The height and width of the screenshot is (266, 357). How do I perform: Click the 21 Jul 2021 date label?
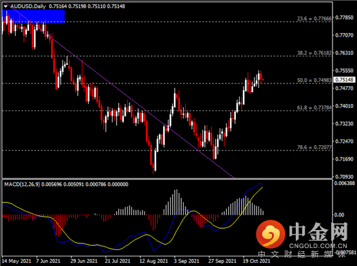coord(117,261)
